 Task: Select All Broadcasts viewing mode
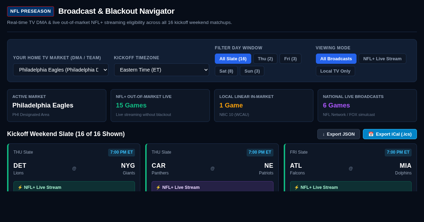(336, 58)
